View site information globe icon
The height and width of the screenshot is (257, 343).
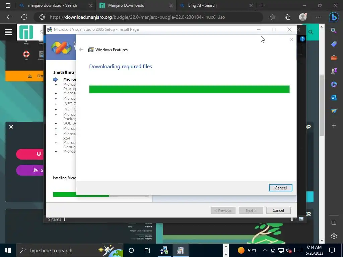tap(42, 17)
